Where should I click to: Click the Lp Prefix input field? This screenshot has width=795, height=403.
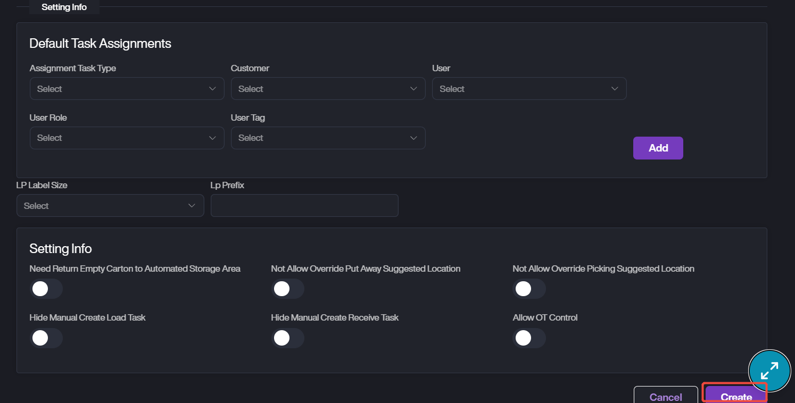(304, 206)
